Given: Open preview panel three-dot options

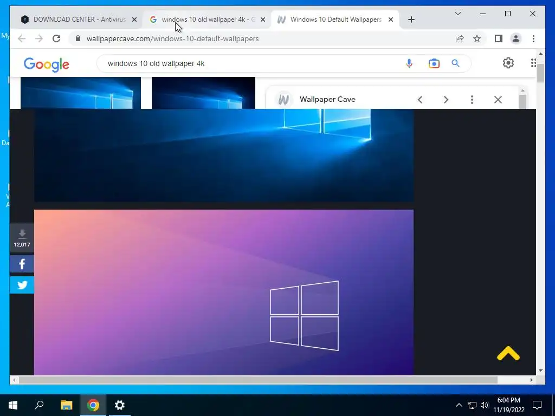Looking at the screenshot, I should (x=472, y=100).
